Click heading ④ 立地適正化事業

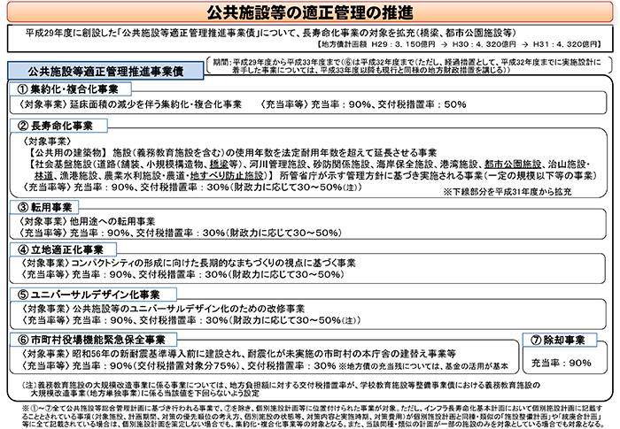[x=63, y=249]
